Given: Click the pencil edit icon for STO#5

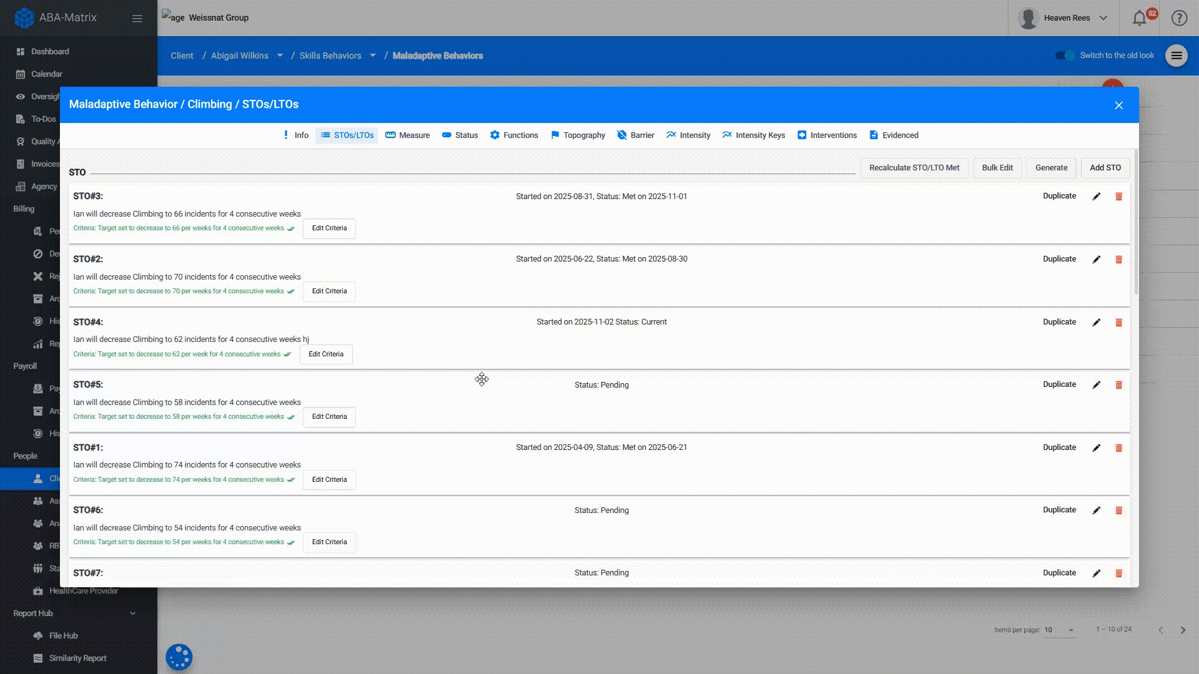Looking at the screenshot, I should click(x=1096, y=385).
